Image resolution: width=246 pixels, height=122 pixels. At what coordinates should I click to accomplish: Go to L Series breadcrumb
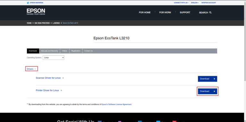tap(56, 23)
